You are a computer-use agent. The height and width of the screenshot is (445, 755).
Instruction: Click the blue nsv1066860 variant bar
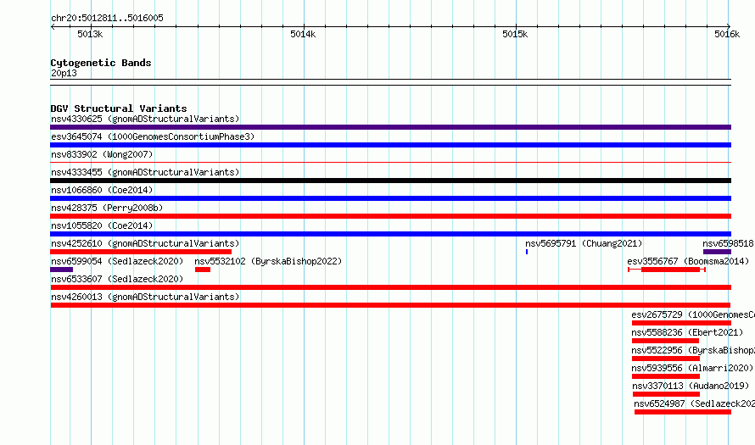[x=390, y=198]
